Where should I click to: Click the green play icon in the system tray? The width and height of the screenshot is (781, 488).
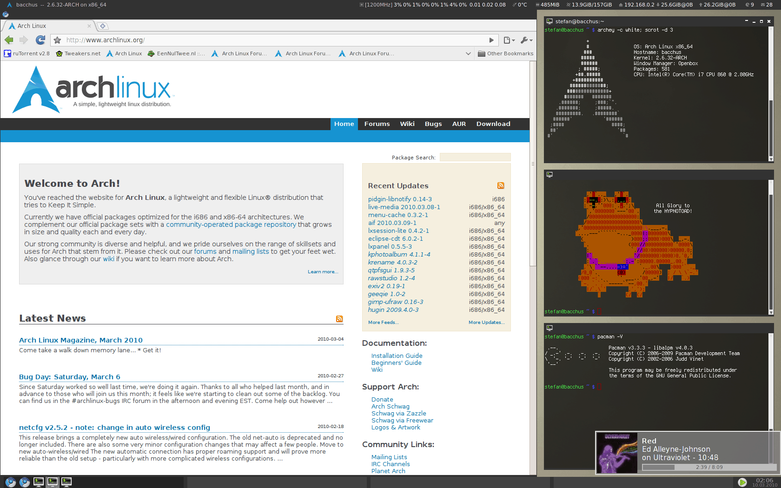coord(742,482)
